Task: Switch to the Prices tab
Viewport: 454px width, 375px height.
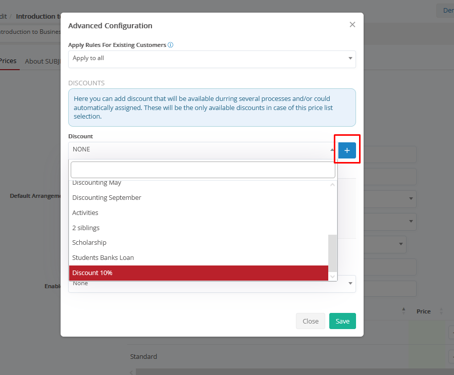Action: 8,61
